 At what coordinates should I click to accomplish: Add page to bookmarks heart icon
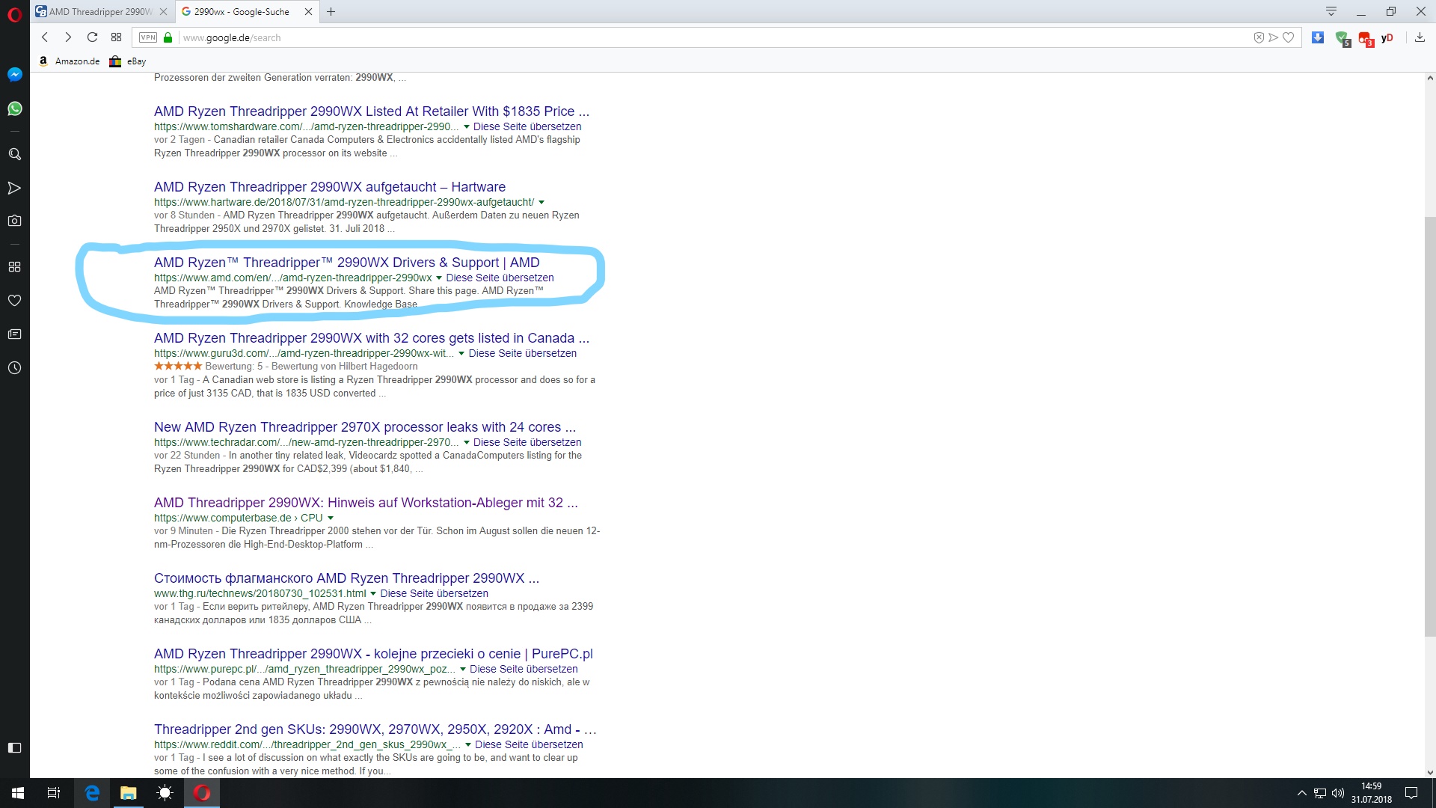coord(1288,37)
